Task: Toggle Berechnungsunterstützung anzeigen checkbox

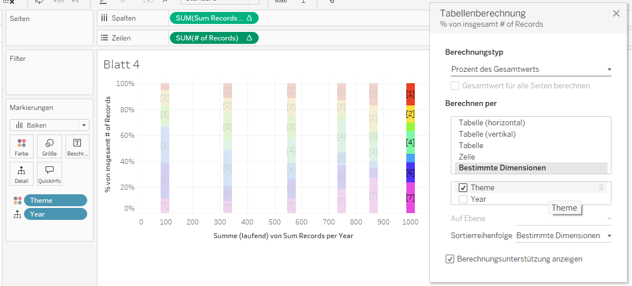Action: pos(450,259)
